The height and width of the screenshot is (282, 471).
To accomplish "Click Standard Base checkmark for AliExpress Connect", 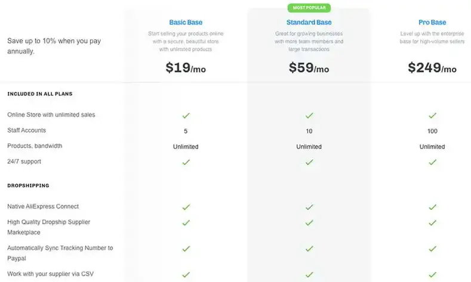I will point(309,207).
